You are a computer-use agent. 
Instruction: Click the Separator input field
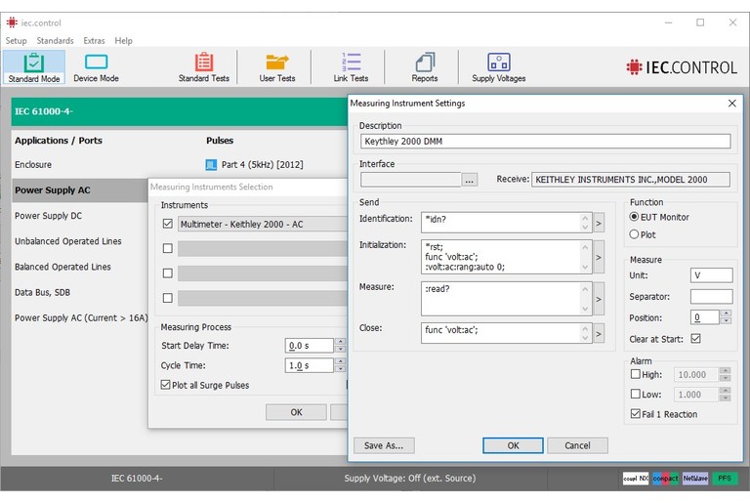point(711,296)
